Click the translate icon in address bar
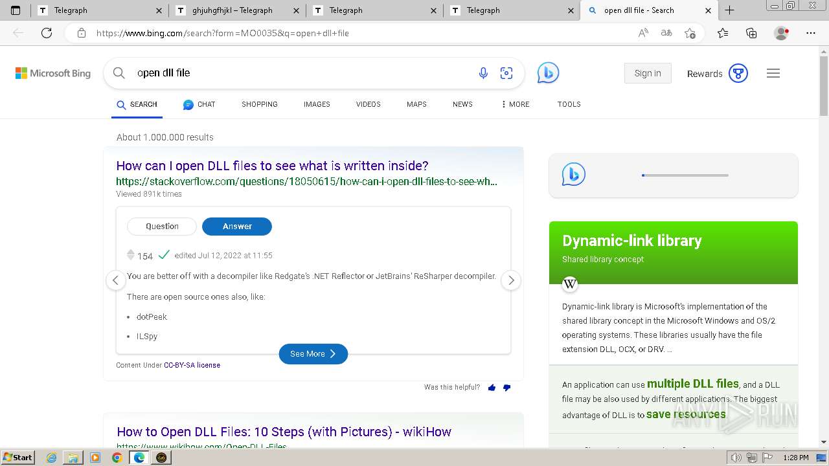Viewport: 829px width, 466px height. tap(666, 33)
